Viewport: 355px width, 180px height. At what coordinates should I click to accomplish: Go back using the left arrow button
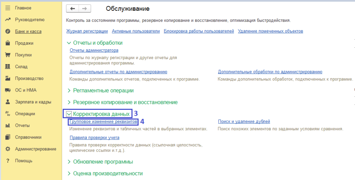pyautogui.click(x=72, y=8)
